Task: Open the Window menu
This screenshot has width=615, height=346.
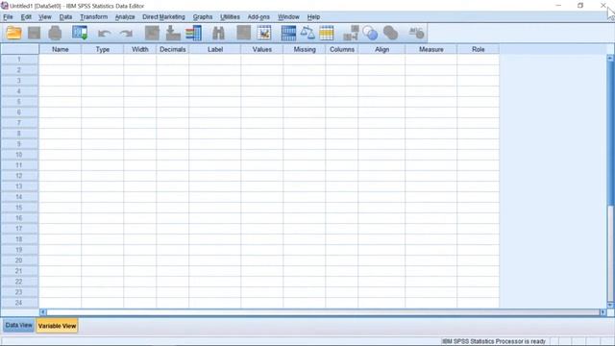Action: click(288, 17)
